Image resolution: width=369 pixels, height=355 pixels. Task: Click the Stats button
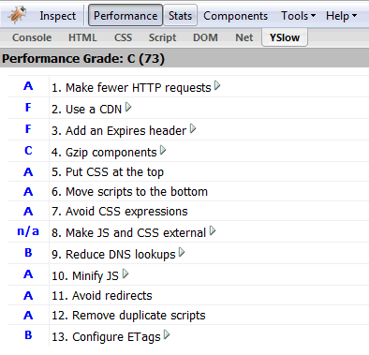point(180,15)
